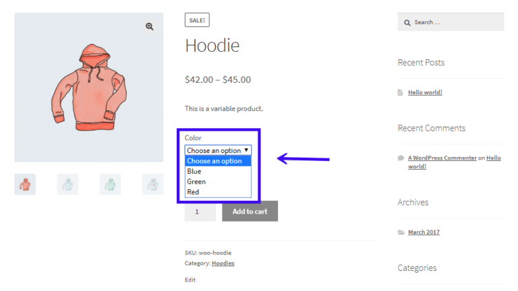This screenshot has height=291, width=518.
Task: Click the document icon beside Hello world! post
Action: tap(401, 92)
